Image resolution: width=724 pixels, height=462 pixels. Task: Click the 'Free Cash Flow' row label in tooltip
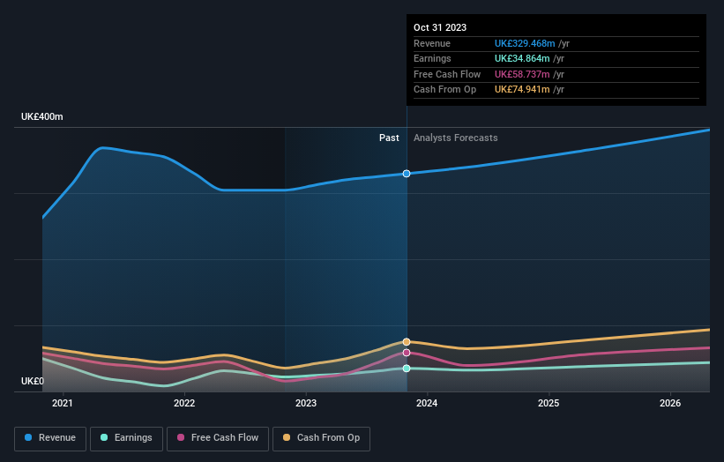coord(447,74)
